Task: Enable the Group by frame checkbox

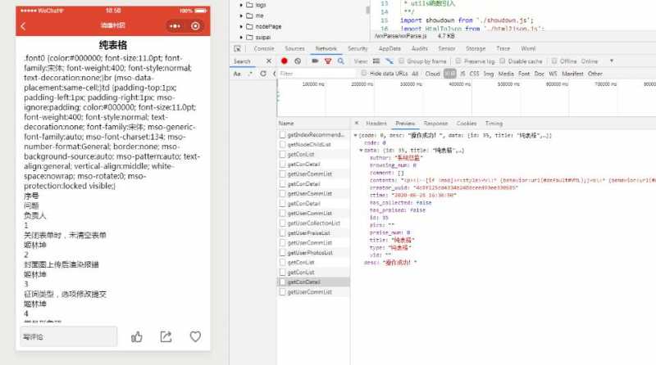Action: click(402, 61)
